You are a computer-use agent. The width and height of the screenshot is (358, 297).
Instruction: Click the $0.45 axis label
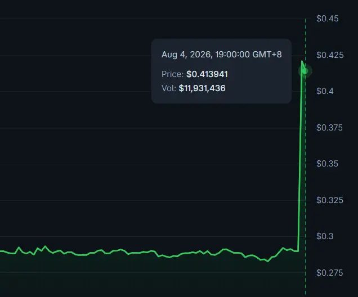point(328,19)
